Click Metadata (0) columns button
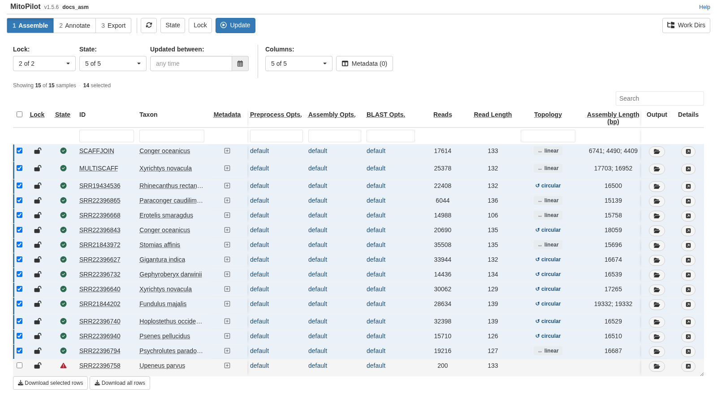717x400 pixels. (x=364, y=64)
